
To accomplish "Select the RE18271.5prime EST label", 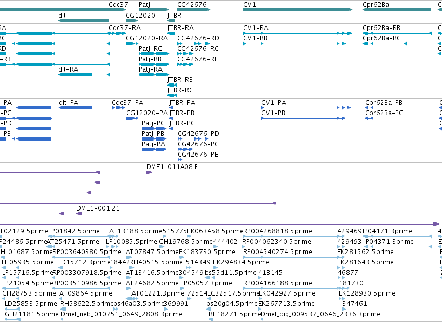I will [x=235, y=314].
